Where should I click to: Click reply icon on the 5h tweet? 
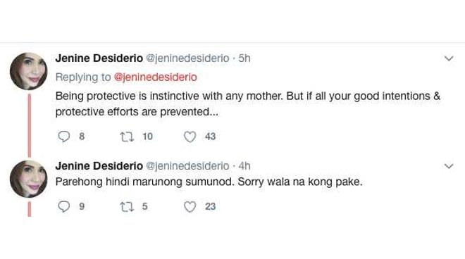point(63,137)
